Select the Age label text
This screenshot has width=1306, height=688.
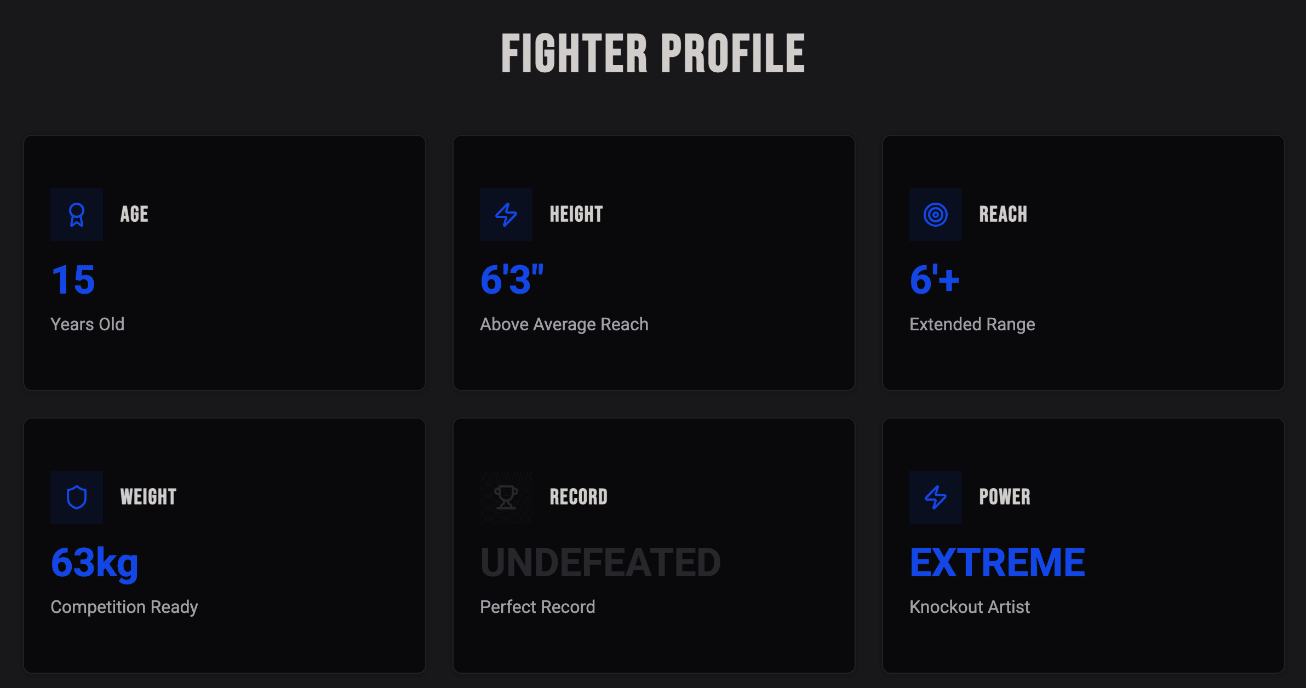tap(134, 214)
